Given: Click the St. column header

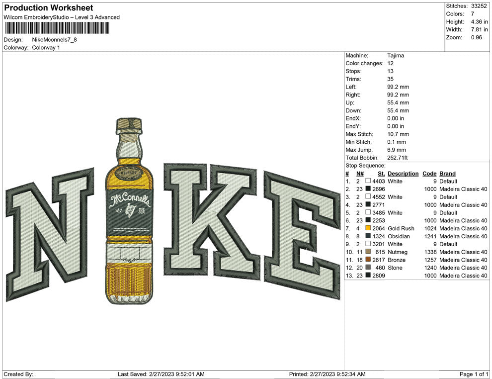Looking at the screenshot, I should pyautogui.click(x=381, y=174).
